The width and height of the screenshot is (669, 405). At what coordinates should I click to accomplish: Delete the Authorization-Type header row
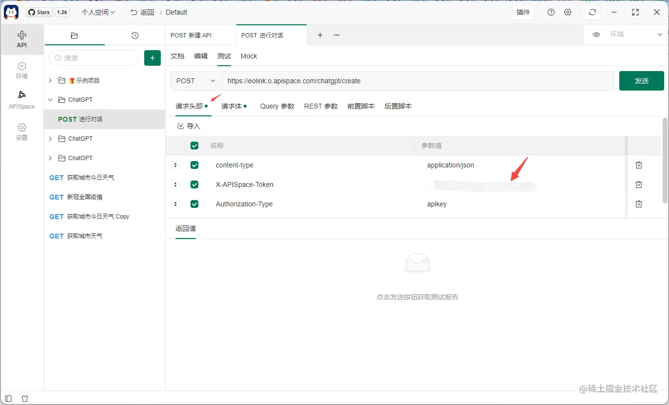coord(639,204)
